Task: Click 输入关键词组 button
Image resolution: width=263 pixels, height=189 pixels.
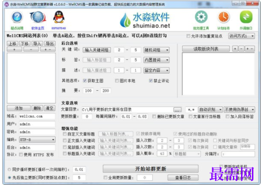Action: (x=97, y=50)
